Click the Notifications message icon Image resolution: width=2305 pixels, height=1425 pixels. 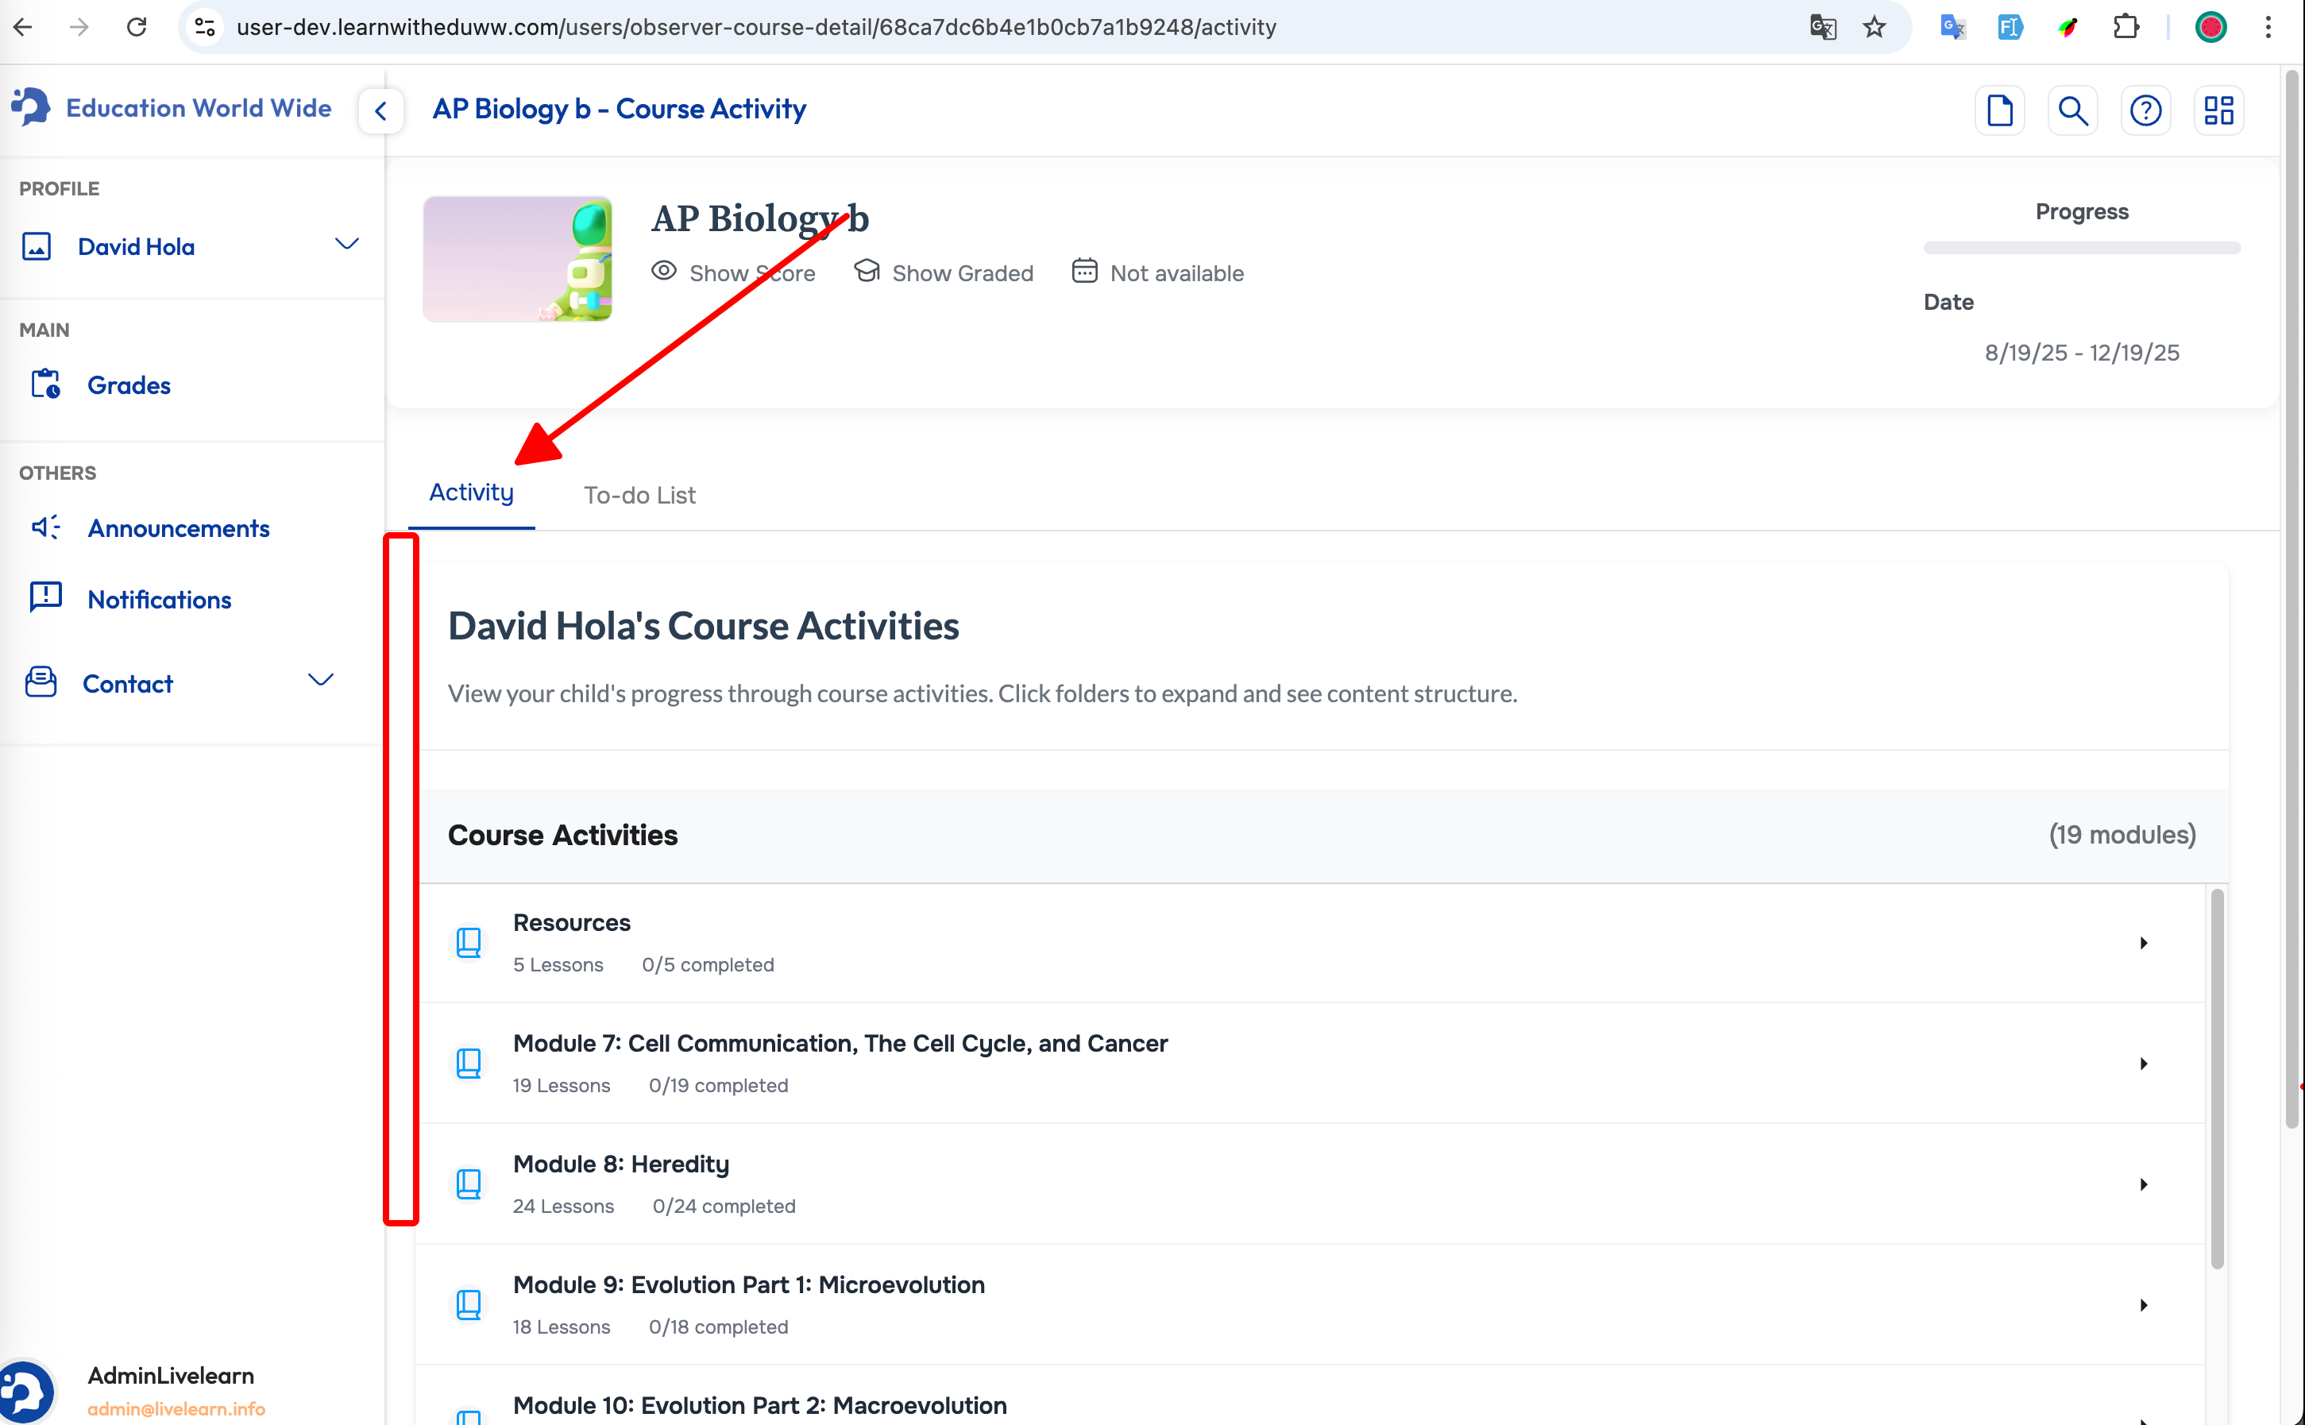point(45,597)
